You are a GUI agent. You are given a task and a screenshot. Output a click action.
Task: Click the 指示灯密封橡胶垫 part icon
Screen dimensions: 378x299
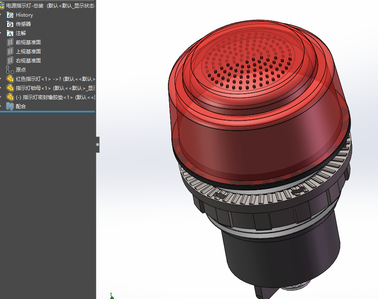[x=10, y=97]
